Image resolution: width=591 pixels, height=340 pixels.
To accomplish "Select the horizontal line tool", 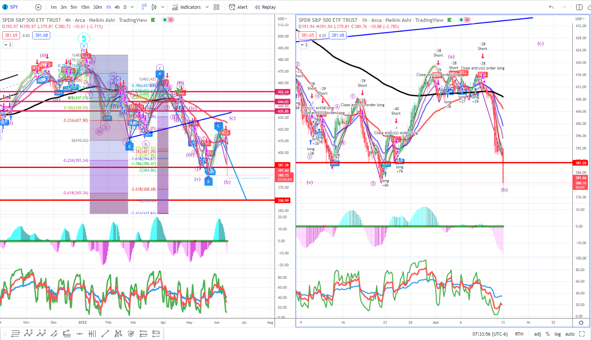I will pyautogui.click(x=80, y=333).
